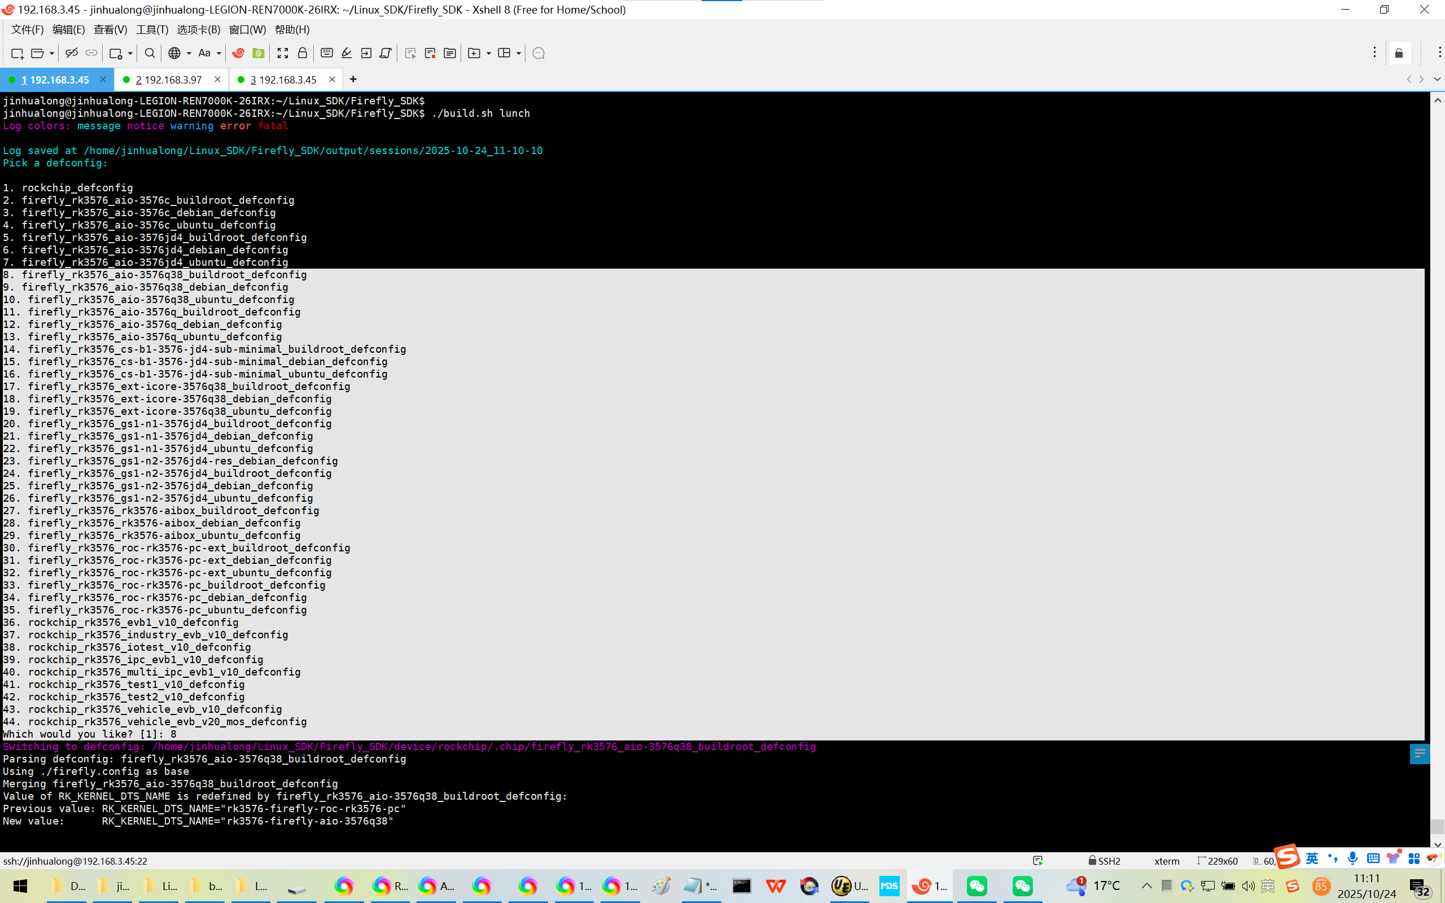Open the keyboard key mapping icon
This screenshot has height=903, width=1445.
pyautogui.click(x=327, y=53)
